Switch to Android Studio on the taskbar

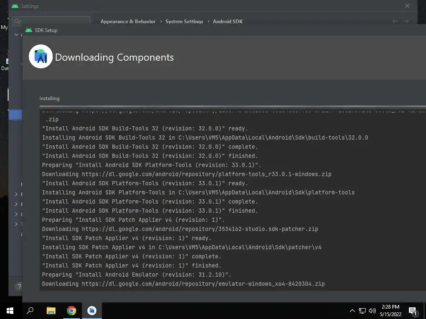92,311
